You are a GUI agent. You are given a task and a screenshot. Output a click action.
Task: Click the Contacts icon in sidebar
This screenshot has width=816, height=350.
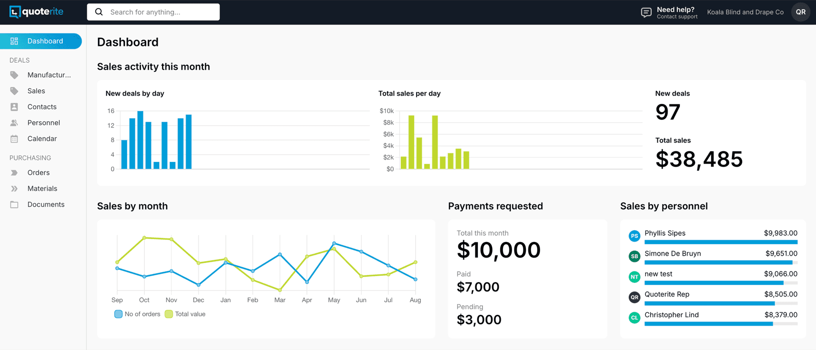[x=14, y=107]
